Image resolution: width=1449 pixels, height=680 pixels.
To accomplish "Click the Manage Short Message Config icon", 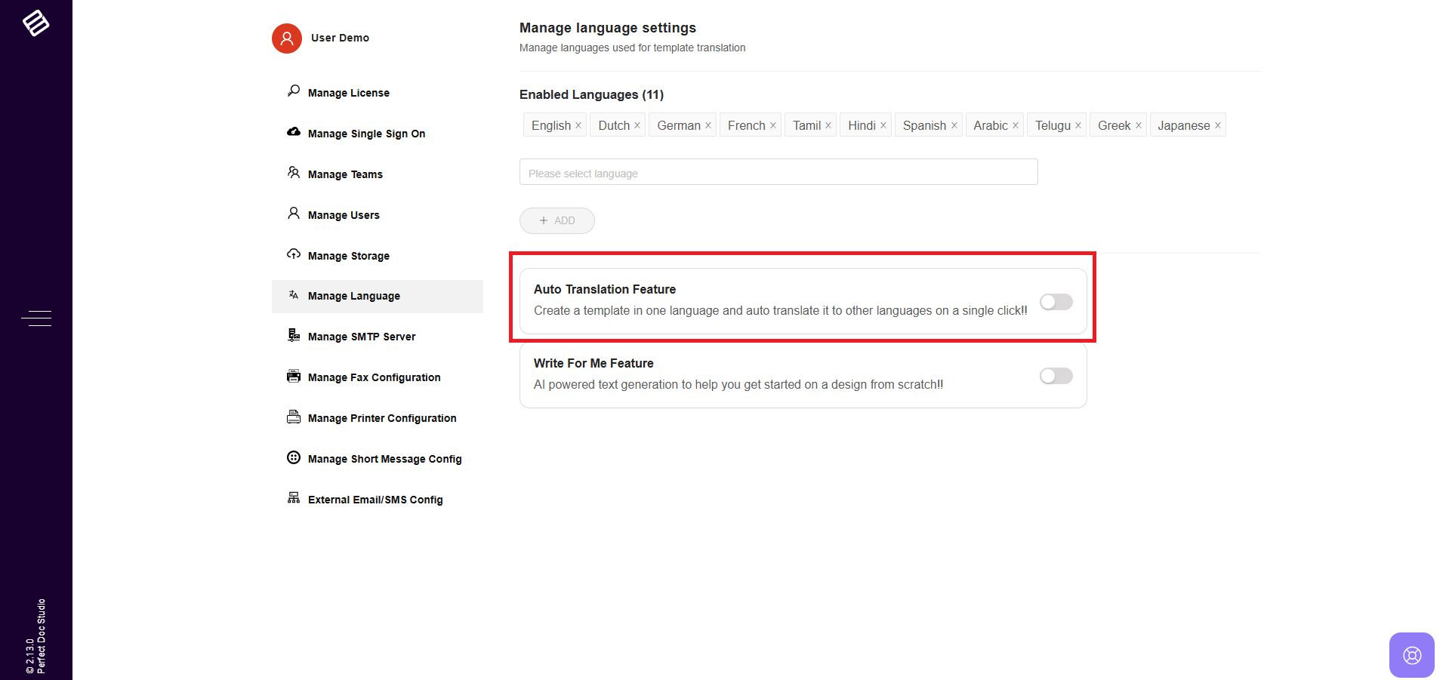I will click(294, 457).
